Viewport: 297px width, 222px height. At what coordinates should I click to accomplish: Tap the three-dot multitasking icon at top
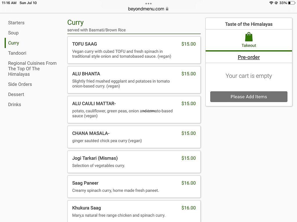point(148,4)
